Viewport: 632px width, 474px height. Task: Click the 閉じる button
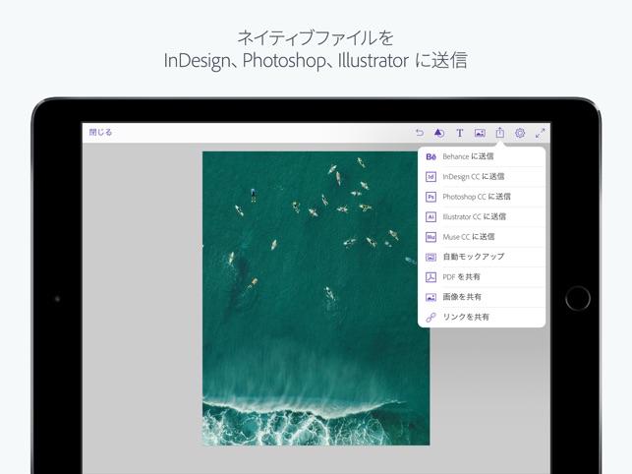(100, 133)
